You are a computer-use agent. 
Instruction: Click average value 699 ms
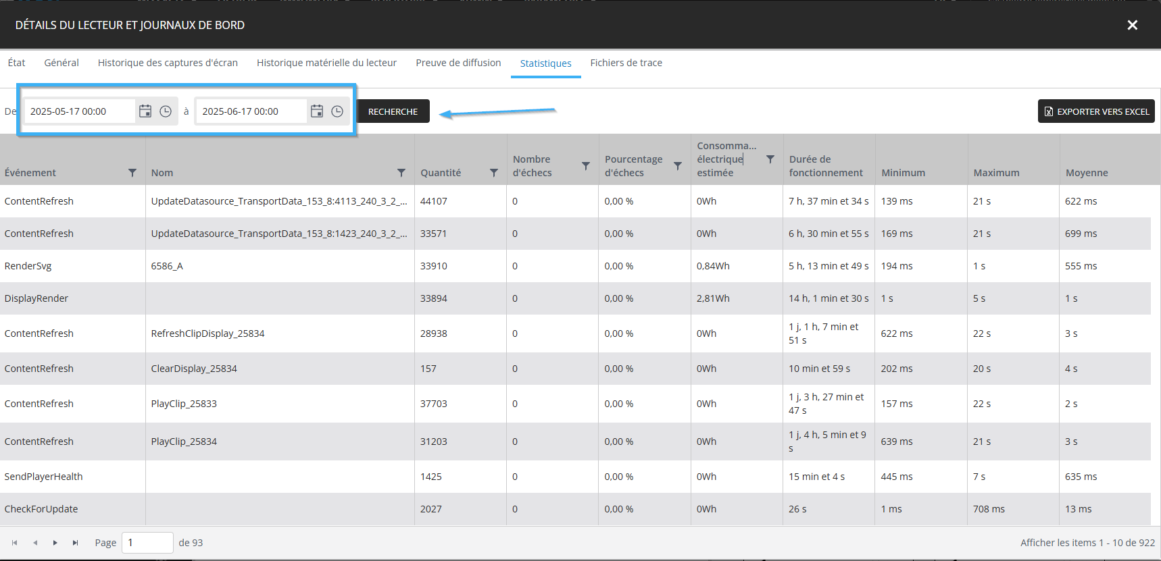point(1081,234)
